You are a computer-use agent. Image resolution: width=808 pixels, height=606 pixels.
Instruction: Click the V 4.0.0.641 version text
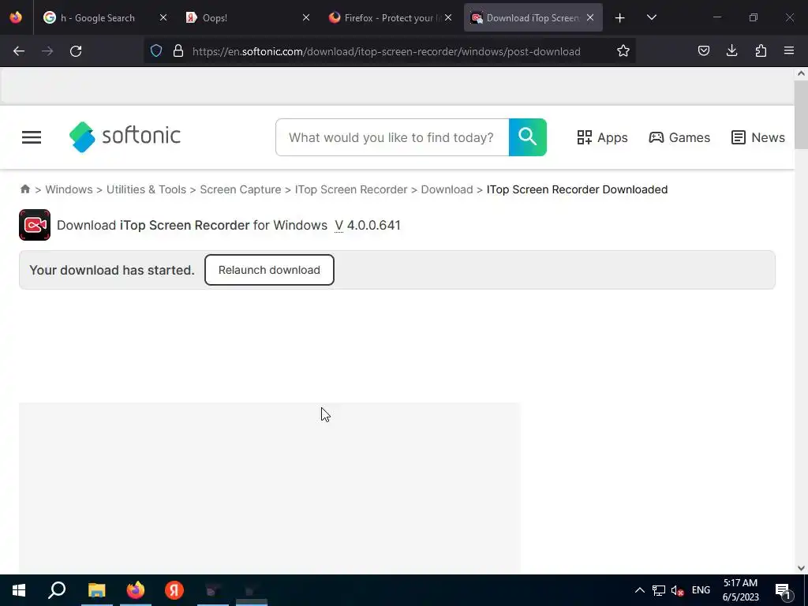pos(368,225)
